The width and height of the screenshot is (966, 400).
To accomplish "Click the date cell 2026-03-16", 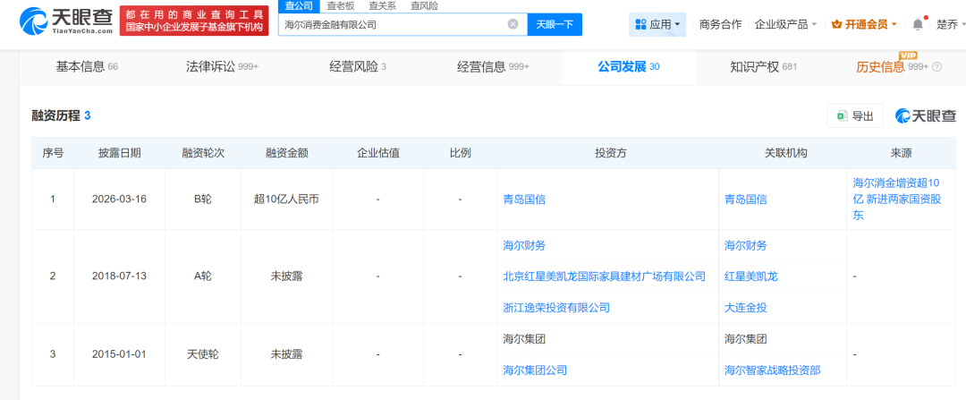I will (x=120, y=199).
